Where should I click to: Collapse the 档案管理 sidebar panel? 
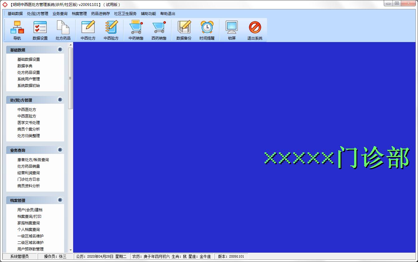click(60, 200)
